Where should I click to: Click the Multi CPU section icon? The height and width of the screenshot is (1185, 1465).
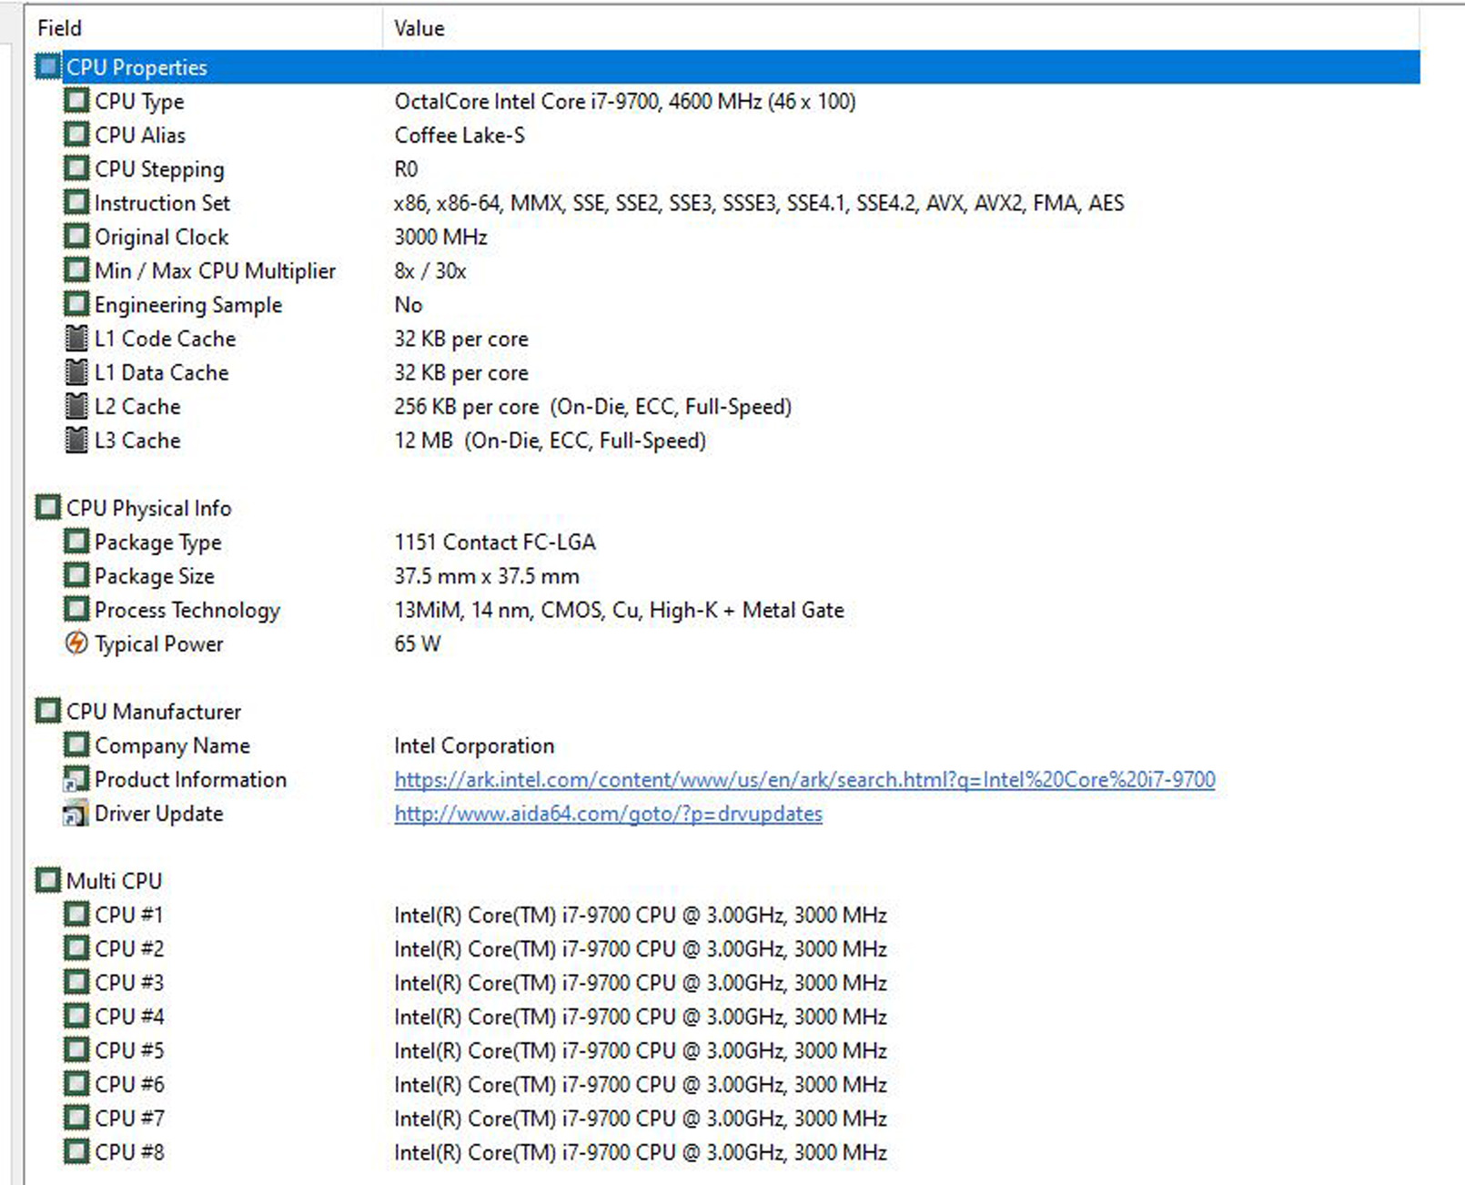tap(48, 881)
